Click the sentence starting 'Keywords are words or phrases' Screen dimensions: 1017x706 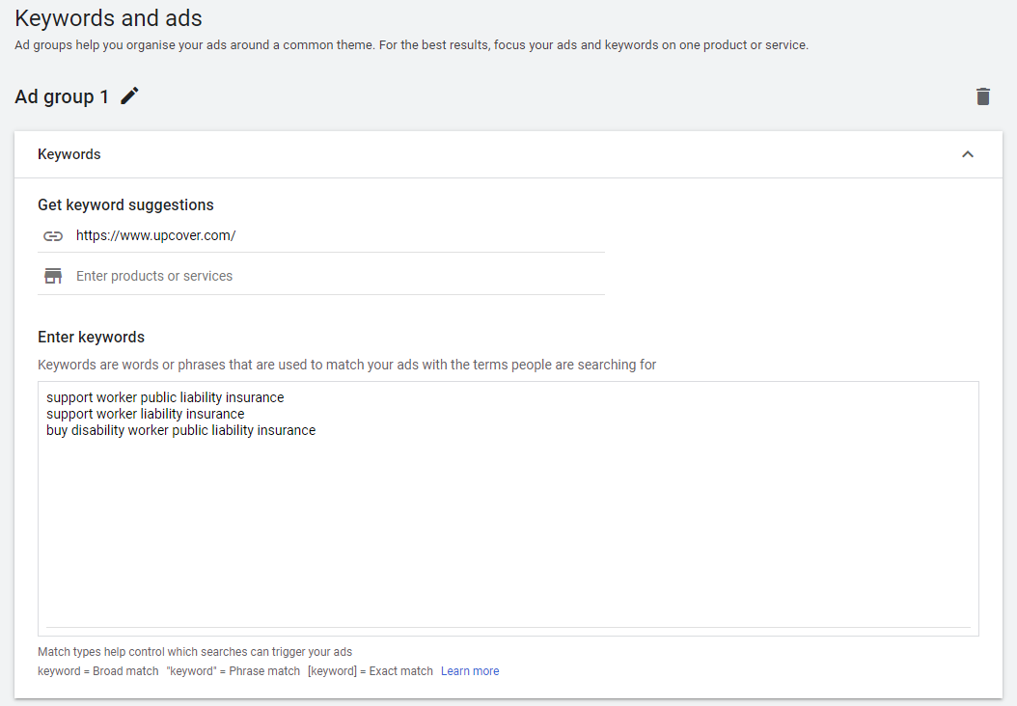tap(347, 365)
